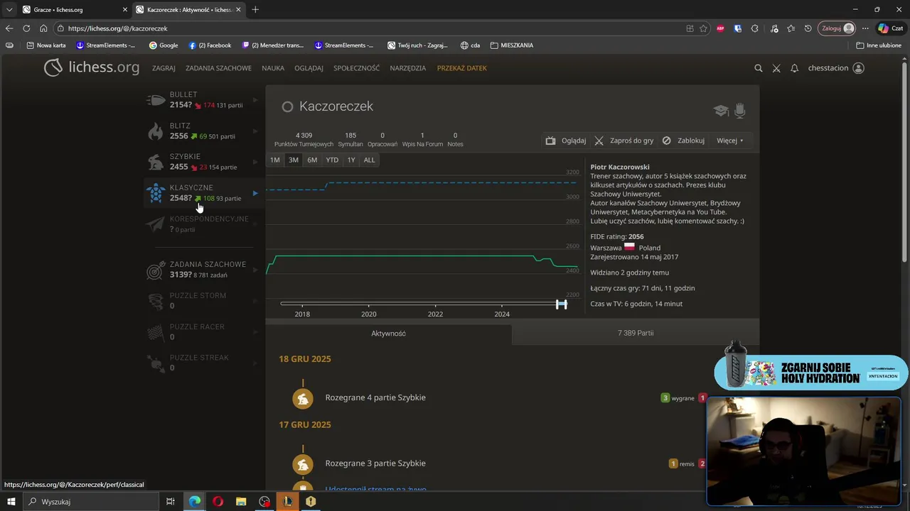Expand the arrow beside SZYBKIE

[x=255, y=162]
